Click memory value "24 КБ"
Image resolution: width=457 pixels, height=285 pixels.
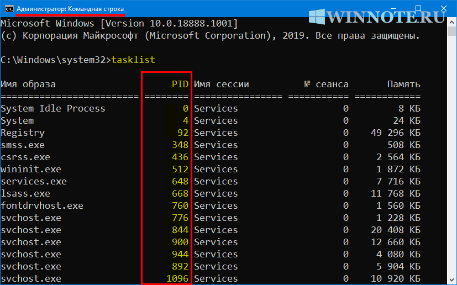(407, 120)
